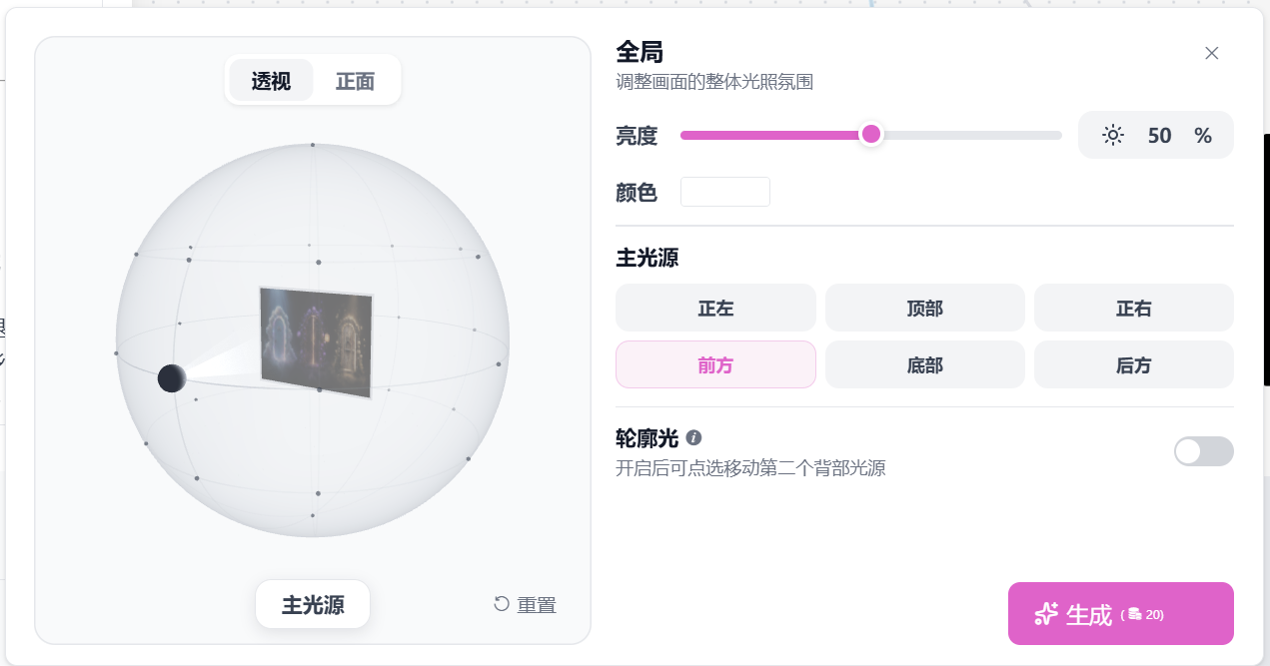Image resolution: width=1270 pixels, height=666 pixels.
Task: Click the info icon beside 轮廓光
Action: (x=694, y=437)
